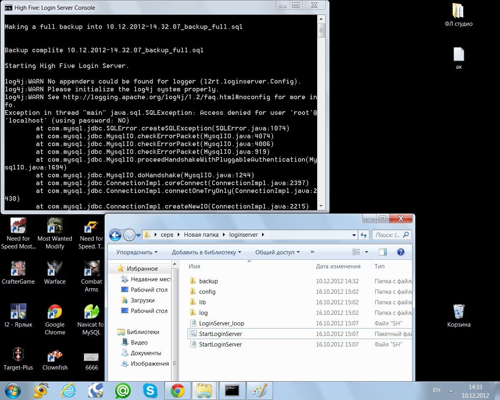500x400 pixels.
Task: Open the ФЛ студио desktop folder
Action: (x=459, y=15)
